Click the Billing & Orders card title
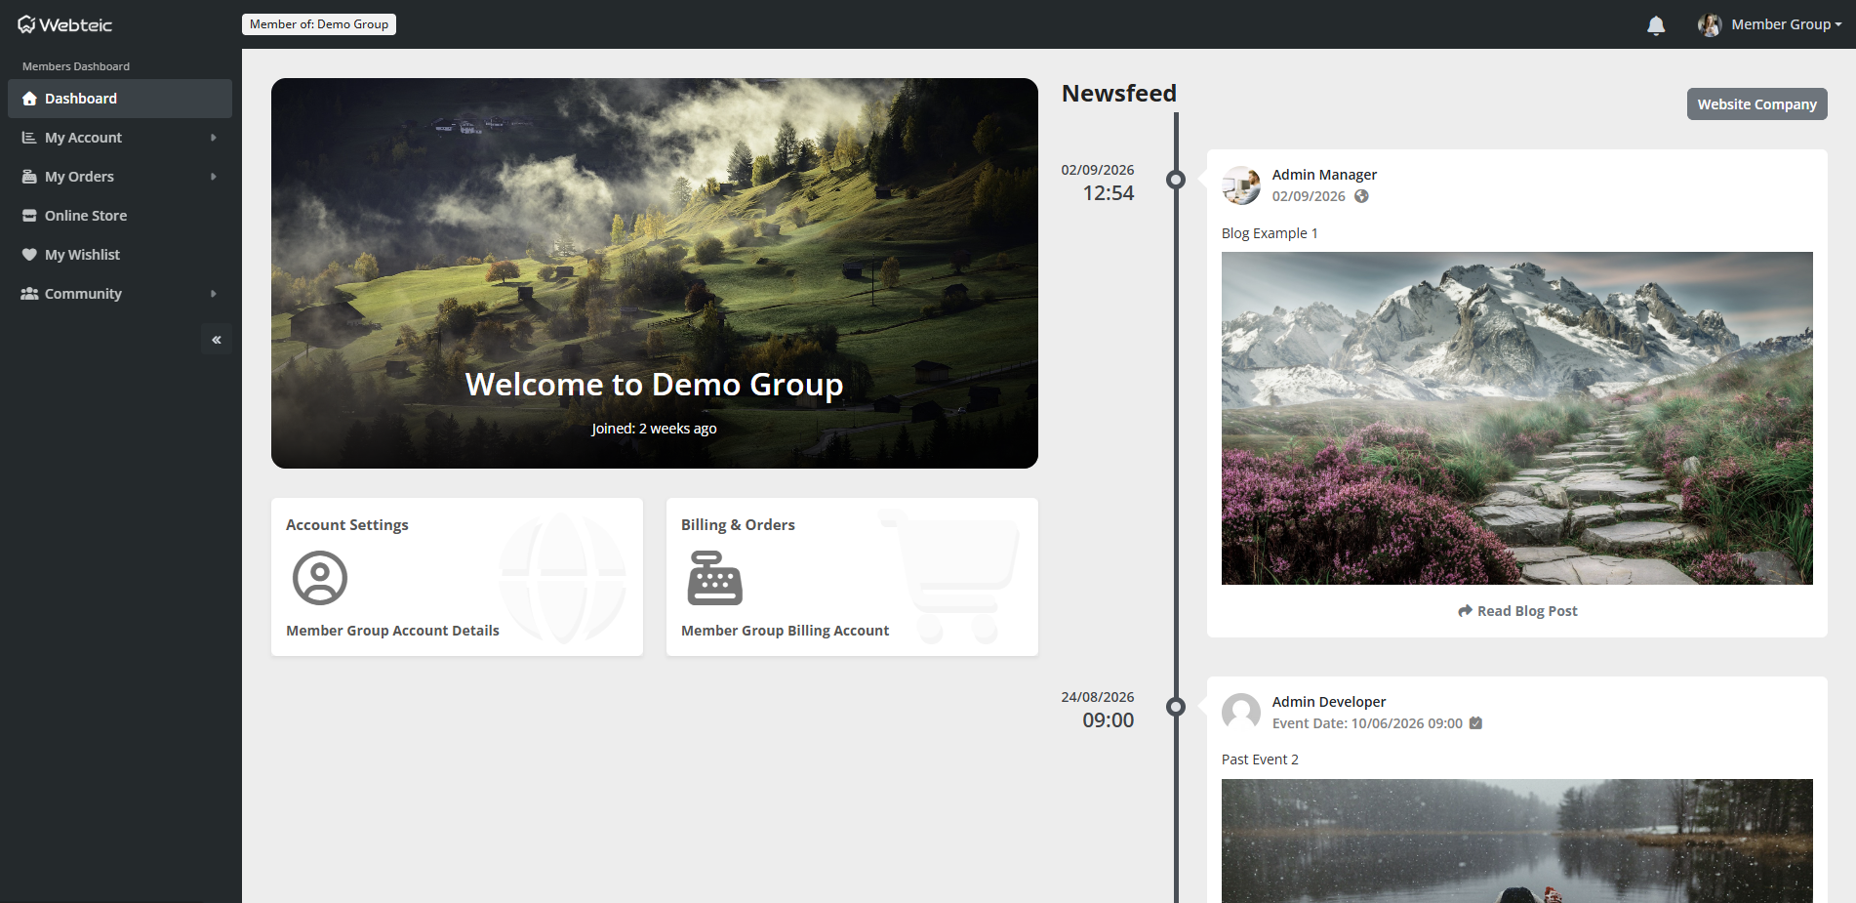1856x903 pixels. pos(738,525)
